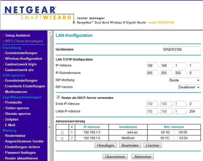Viewport: 203px width, 161px height.
Task: Click the NETGEAR logo
Action: (x=30, y=10)
